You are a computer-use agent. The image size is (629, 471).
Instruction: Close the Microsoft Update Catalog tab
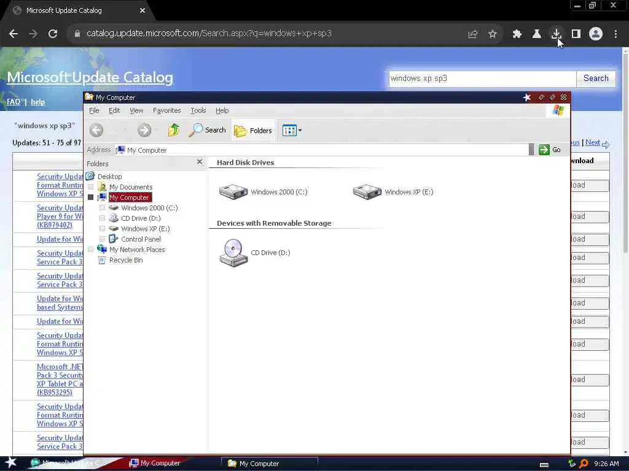143,11
